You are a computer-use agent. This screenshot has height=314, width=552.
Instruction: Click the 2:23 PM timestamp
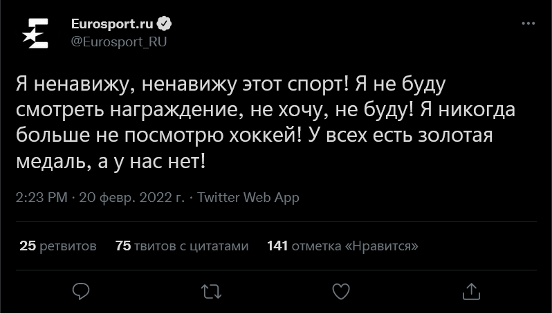pyautogui.click(x=42, y=198)
